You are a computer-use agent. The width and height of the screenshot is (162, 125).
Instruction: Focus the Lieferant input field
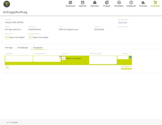click(x=19, y=59)
